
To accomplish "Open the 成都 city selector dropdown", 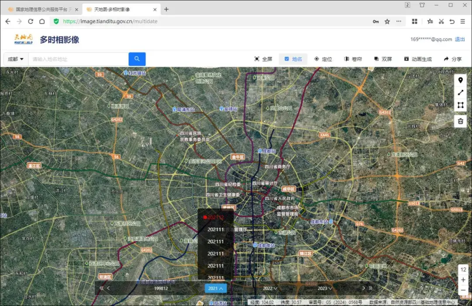I will coord(16,59).
